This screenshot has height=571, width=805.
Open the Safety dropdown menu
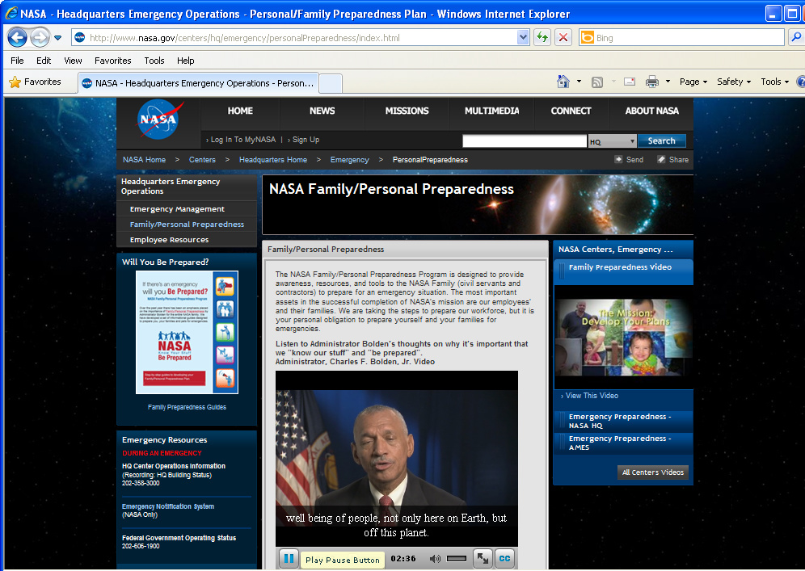[x=734, y=82]
